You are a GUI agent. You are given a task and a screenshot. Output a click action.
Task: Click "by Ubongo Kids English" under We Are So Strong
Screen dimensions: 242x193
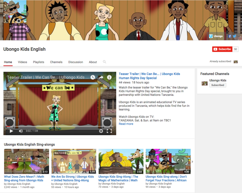(64, 184)
